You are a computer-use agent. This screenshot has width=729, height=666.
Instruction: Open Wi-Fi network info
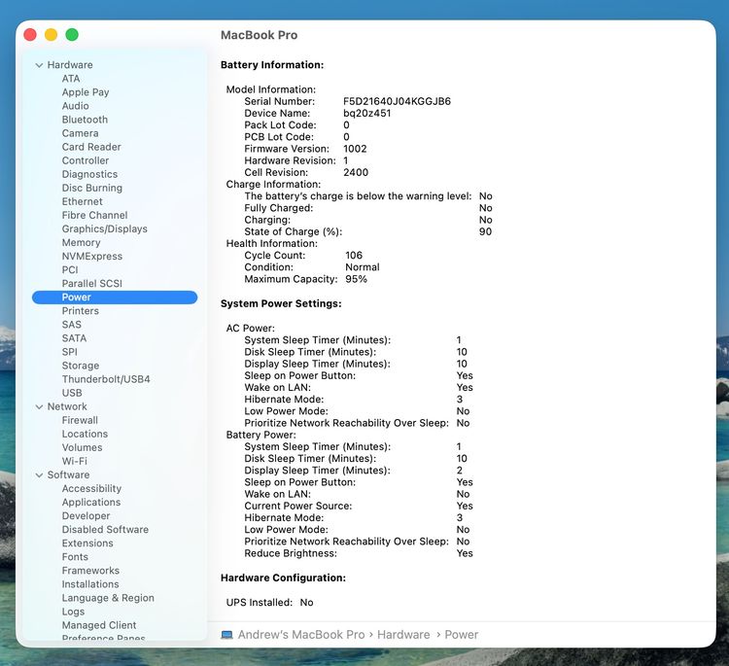(75, 462)
